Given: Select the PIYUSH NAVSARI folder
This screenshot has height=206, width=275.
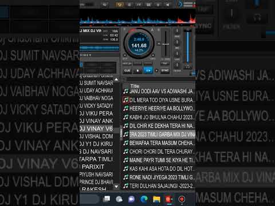Looking at the screenshot, I should click(x=96, y=175).
